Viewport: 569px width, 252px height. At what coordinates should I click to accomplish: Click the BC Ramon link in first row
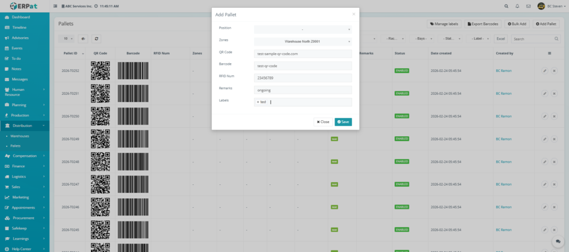(503, 71)
